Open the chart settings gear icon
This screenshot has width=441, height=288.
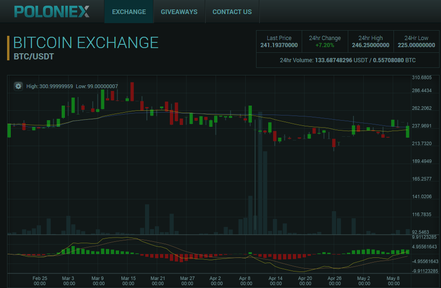pyautogui.click(x=18, y=86)
